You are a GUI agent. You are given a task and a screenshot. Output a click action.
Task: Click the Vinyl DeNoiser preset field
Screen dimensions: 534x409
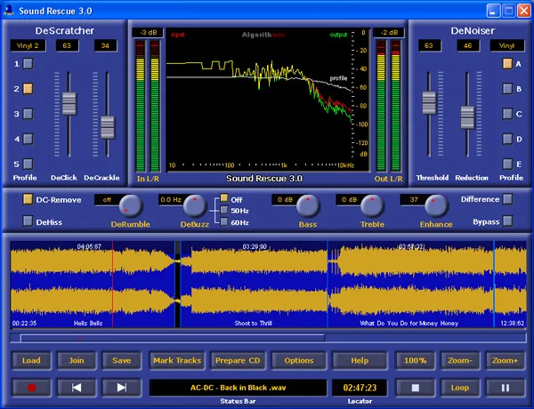[x=506, y=45]
